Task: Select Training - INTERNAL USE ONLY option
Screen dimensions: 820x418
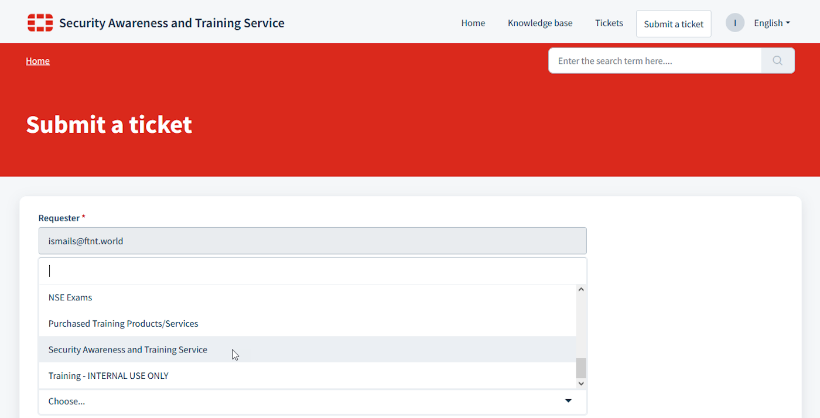Action: coord(307,375)
